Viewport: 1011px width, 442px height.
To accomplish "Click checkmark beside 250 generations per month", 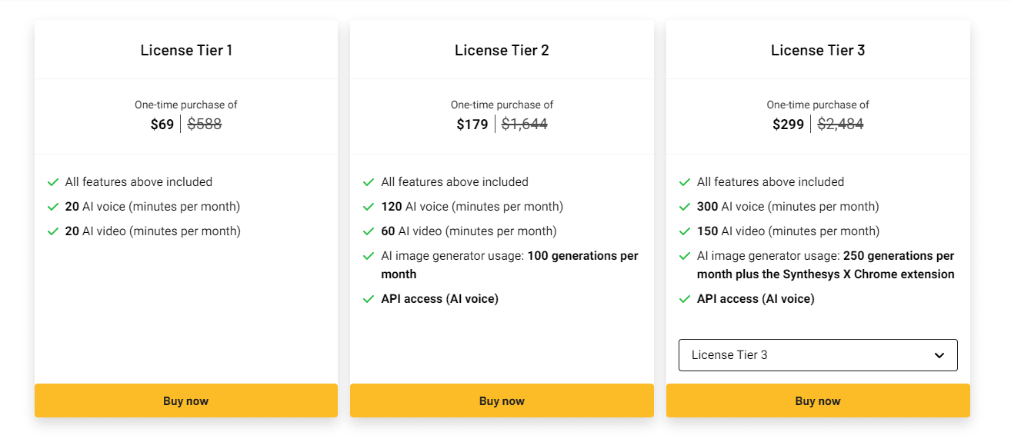I will click(685, 256).
